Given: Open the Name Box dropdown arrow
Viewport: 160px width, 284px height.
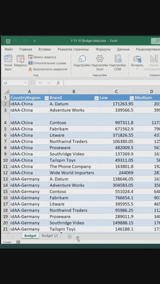Looking at the screenshot, I should coord(25,83).
